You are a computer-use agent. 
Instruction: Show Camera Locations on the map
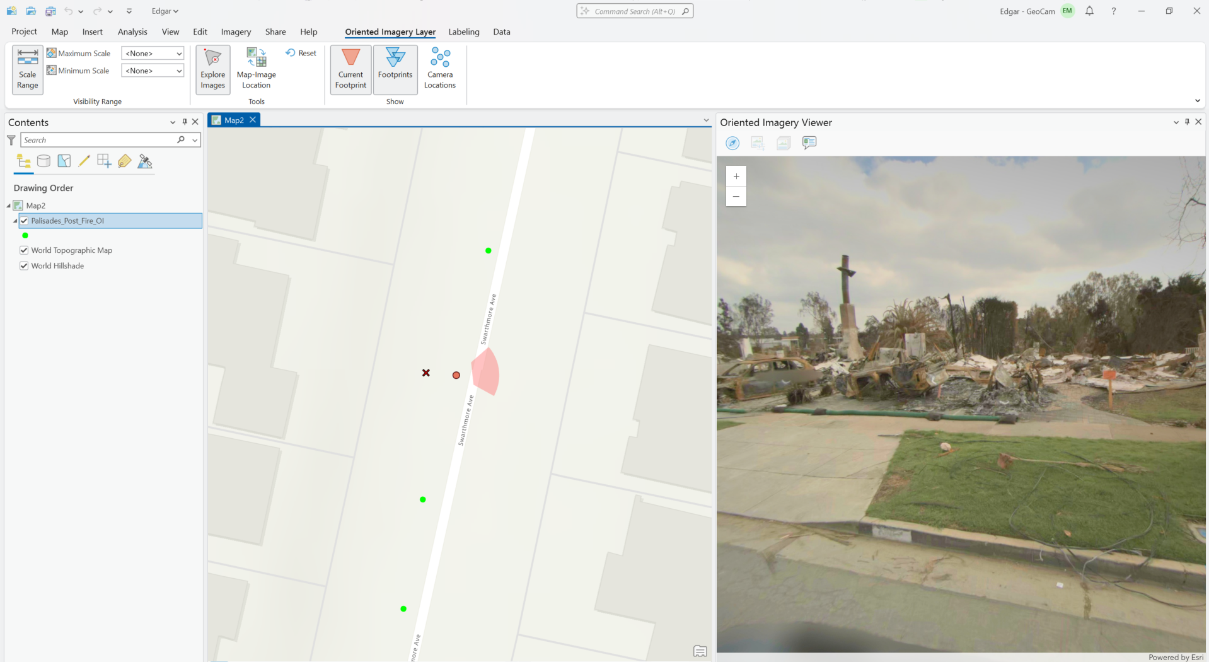click(x=440, y=69)
